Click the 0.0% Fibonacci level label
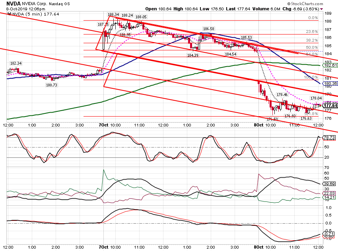Screen dimensions: 338x251 [313, 18]
